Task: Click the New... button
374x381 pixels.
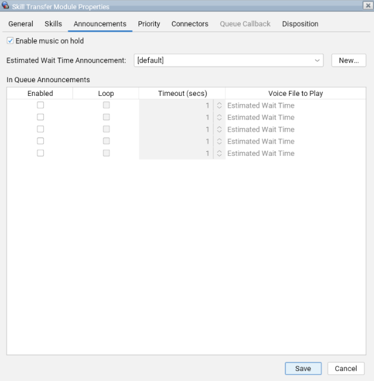Action: pyautogui.click(x=349, y=60)
